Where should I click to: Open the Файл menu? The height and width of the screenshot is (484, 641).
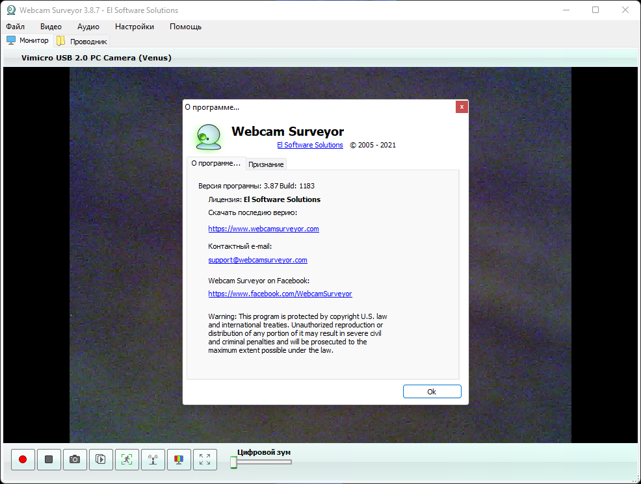[x=15, y=27]
